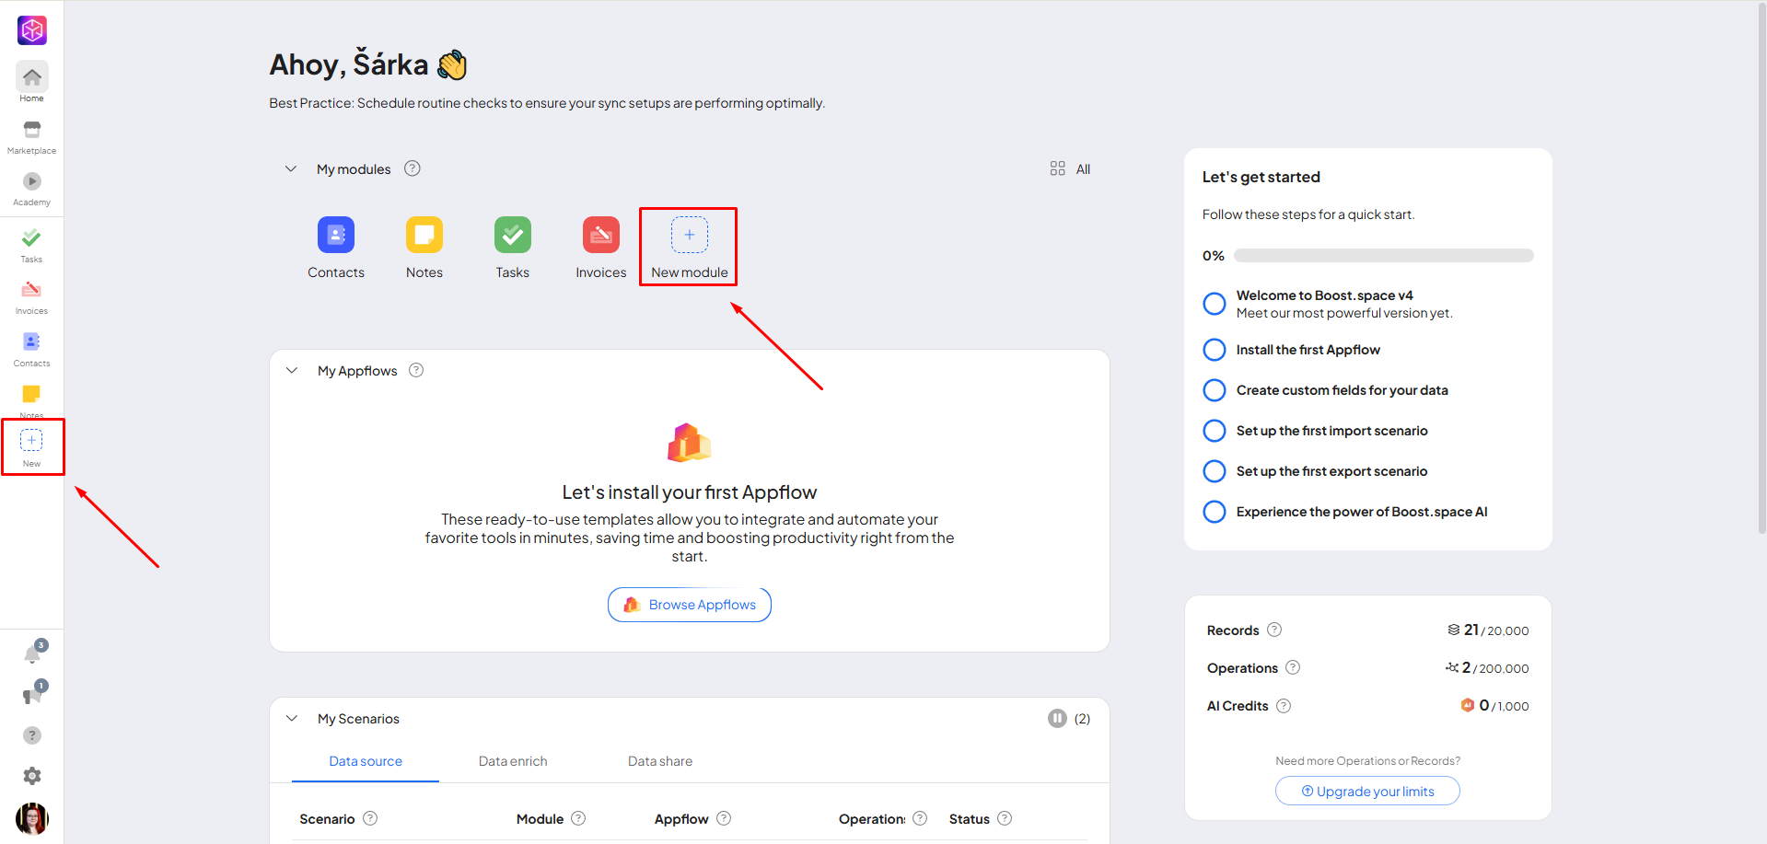Show the All modules grid view

[x=1070, y=168]
